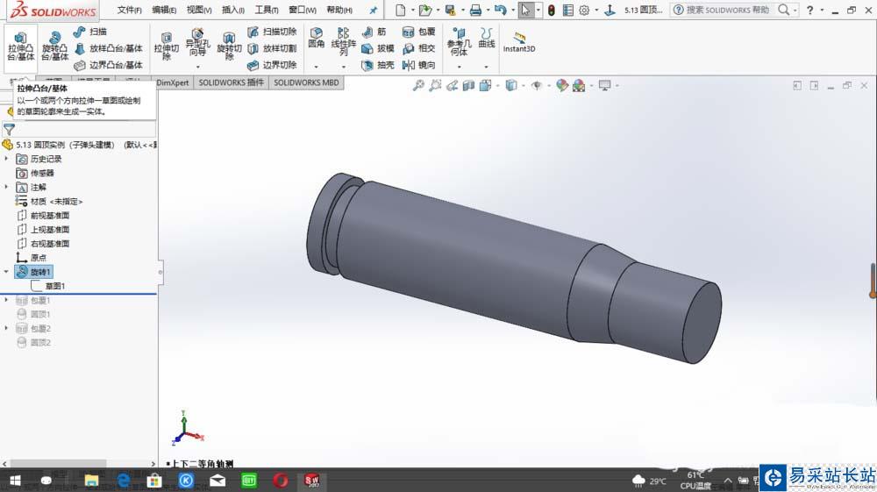The image size is (877, 492).
Task: Choose the Swept Boss/Base (扫描) command
Action: (x=90, y=32)
